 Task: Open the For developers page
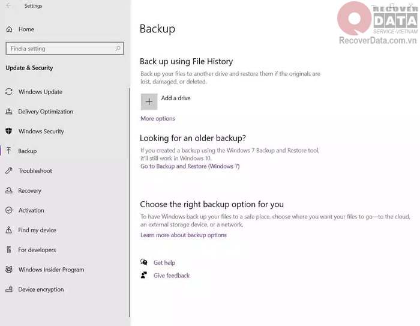pyautogui.click(x=37, y=250)
